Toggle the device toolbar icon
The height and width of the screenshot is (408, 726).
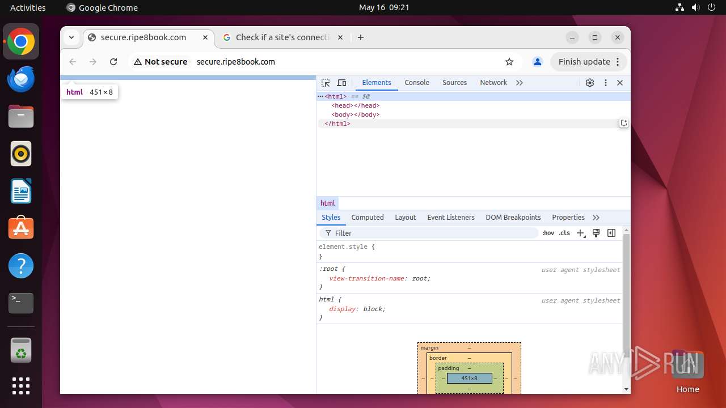click(341, 83)
